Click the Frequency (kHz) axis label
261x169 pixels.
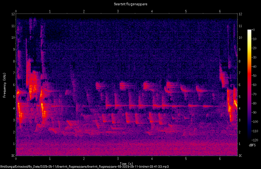click(4, 85)
